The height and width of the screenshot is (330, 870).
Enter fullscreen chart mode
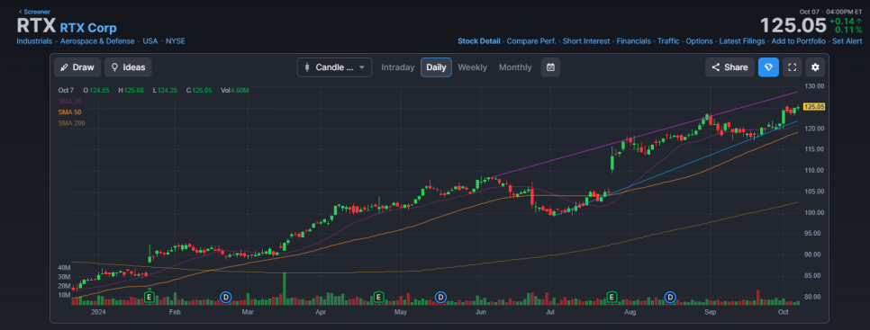(x=793, y=67)
